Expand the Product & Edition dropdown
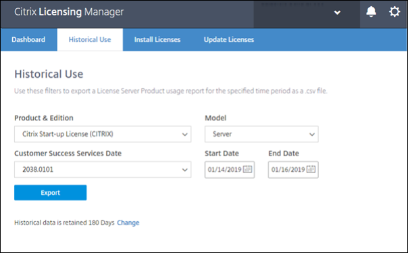 click(103, 134)
